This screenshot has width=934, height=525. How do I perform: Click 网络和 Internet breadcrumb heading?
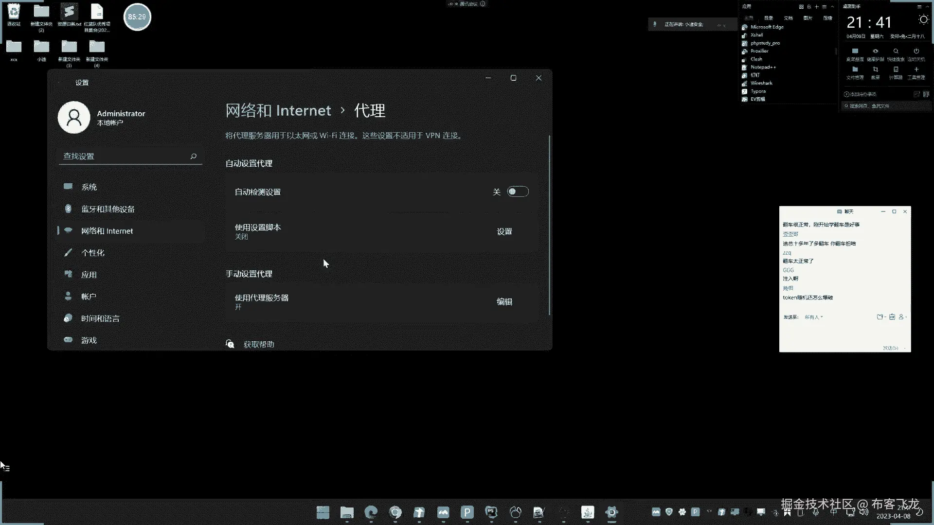coord(278,110)
